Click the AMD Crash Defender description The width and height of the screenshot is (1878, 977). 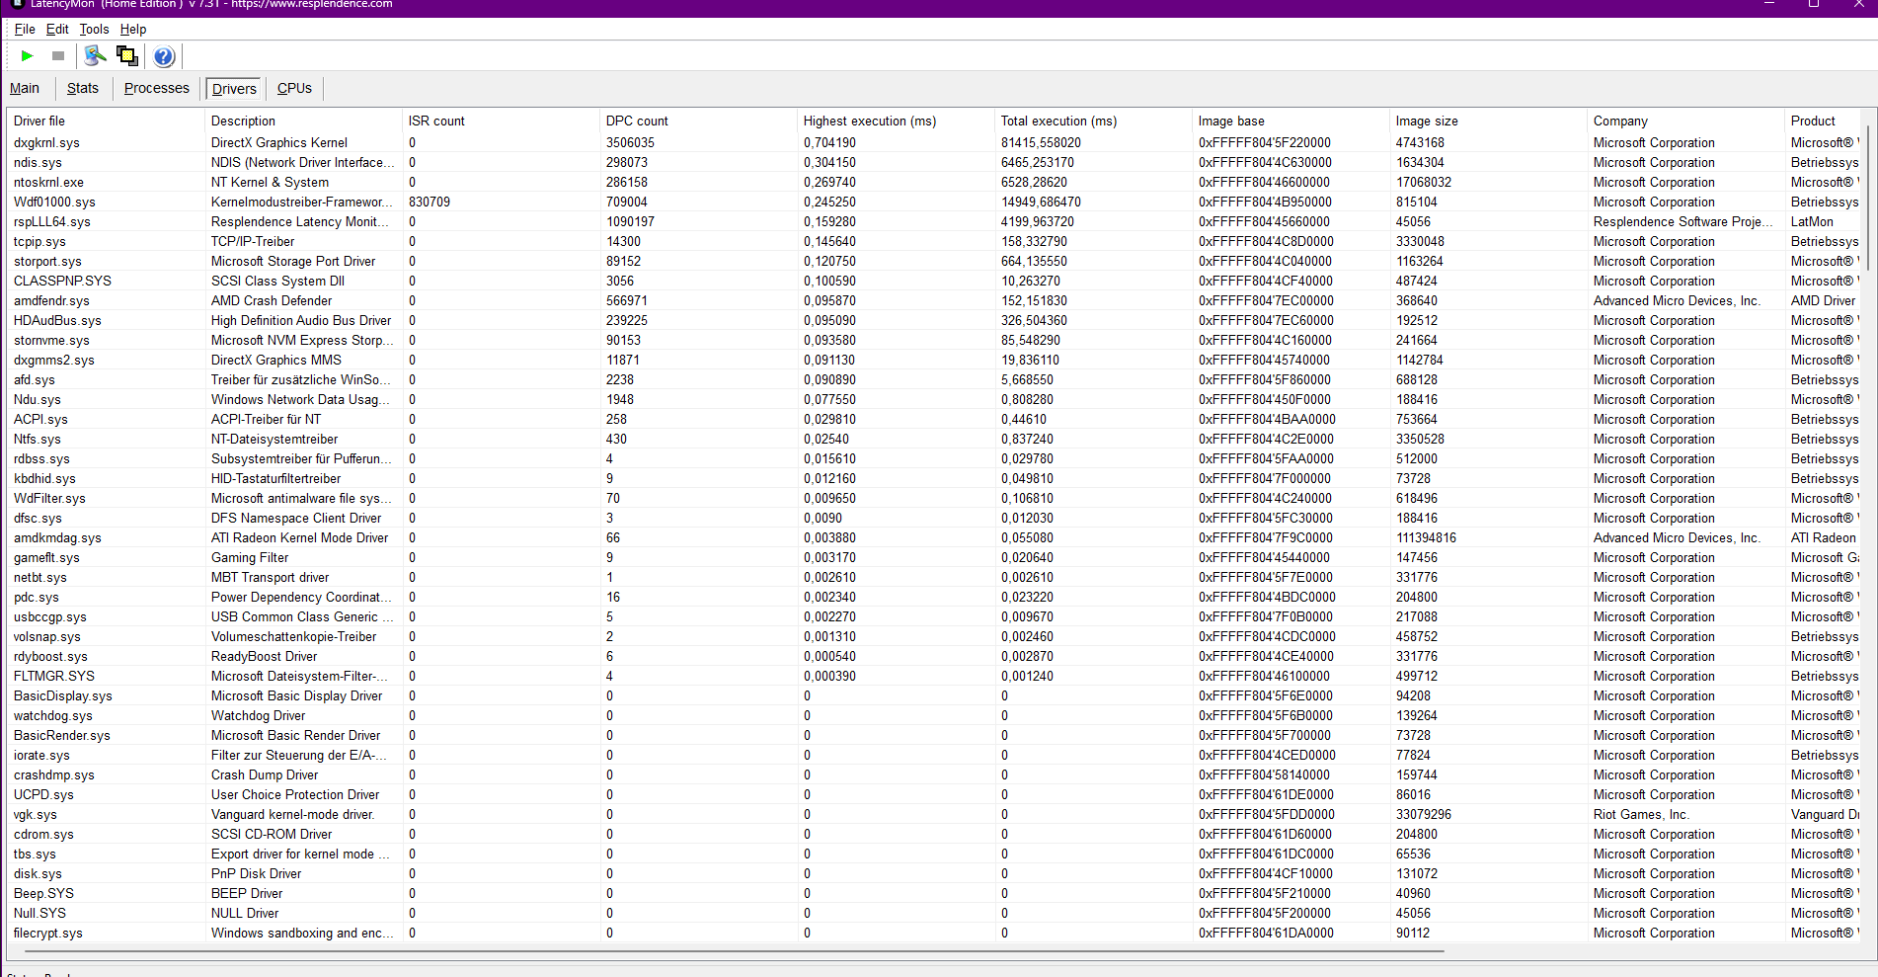point(272,300)
